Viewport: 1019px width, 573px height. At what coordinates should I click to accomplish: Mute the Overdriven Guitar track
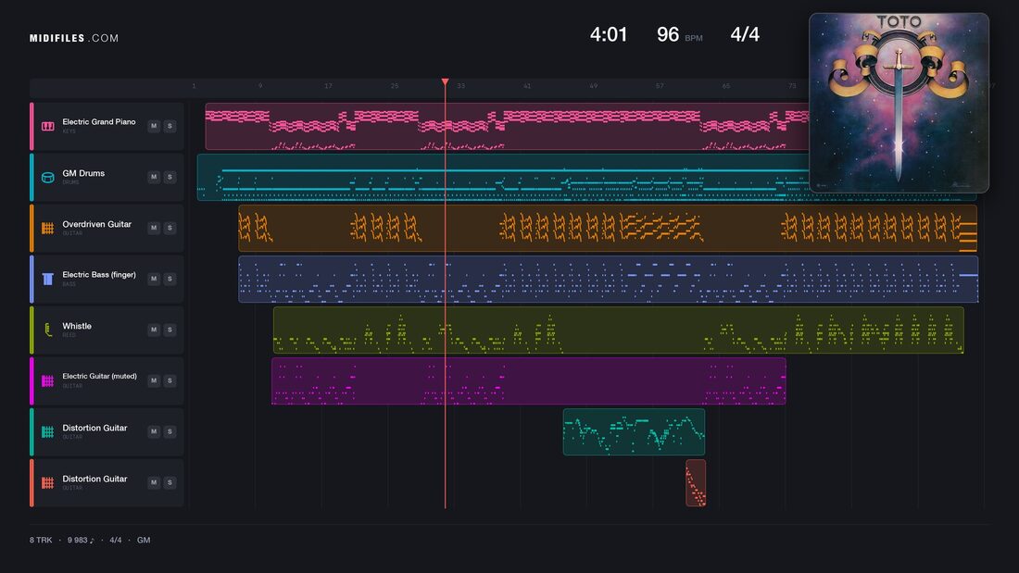coord(154,228)
